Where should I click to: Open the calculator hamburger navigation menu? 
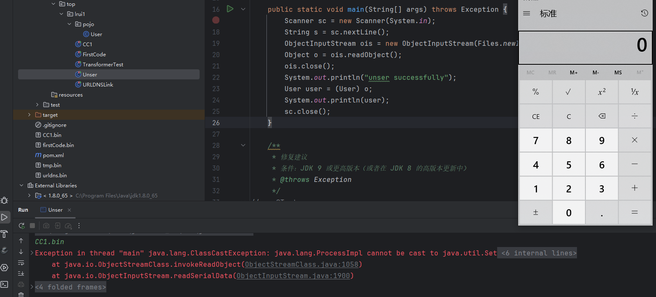pos(527,13)
